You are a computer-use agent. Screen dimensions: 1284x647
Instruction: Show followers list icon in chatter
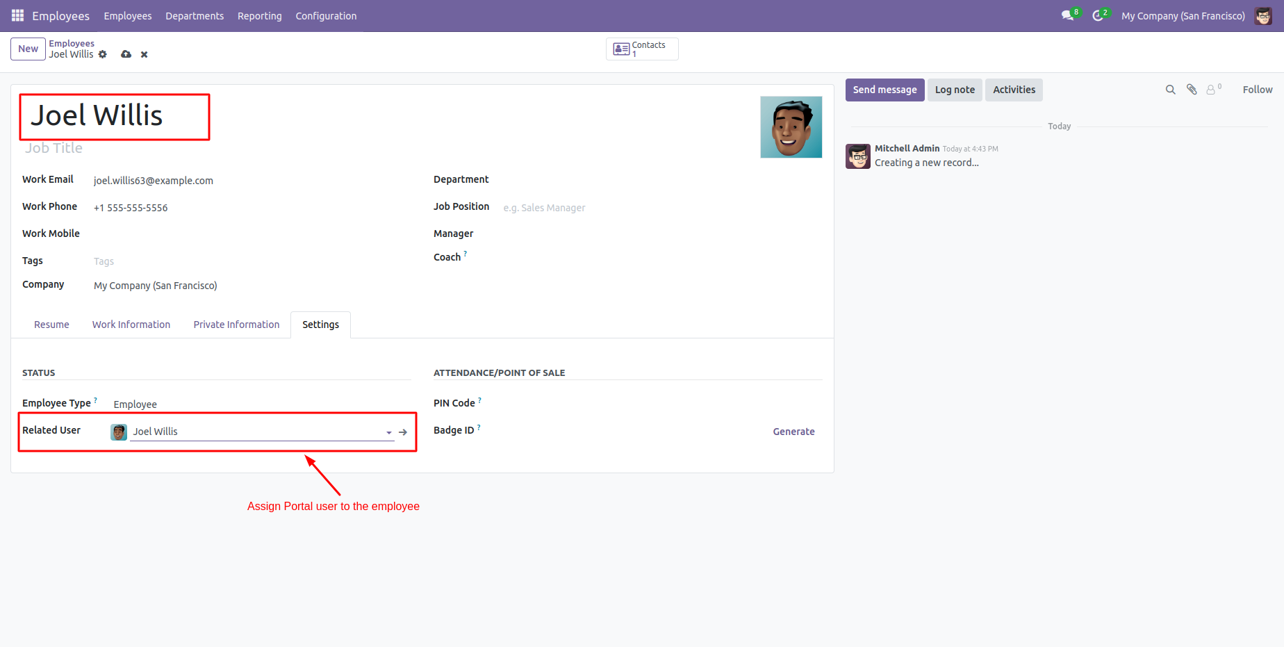click(x=1212, y=90)
